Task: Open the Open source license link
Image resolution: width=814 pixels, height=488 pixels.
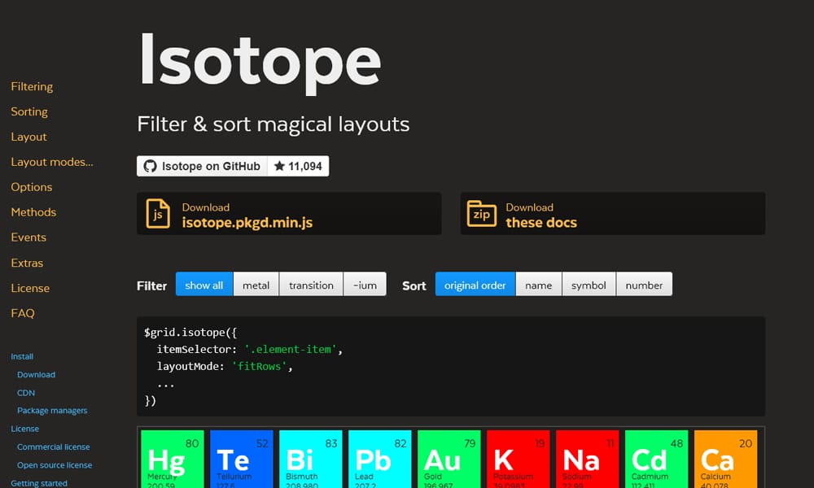Action: pyautogui.click(x=54, y=464)
